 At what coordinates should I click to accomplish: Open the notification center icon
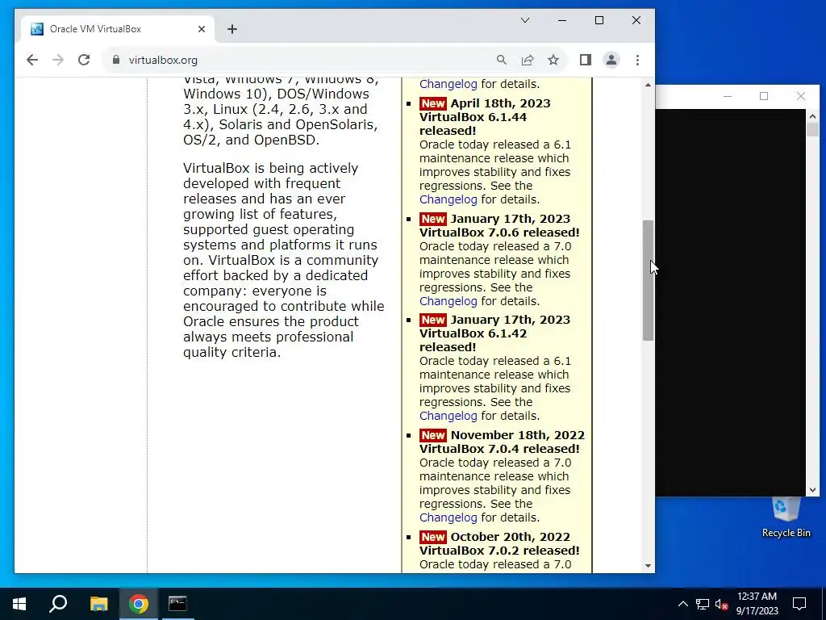coord(799,604)
